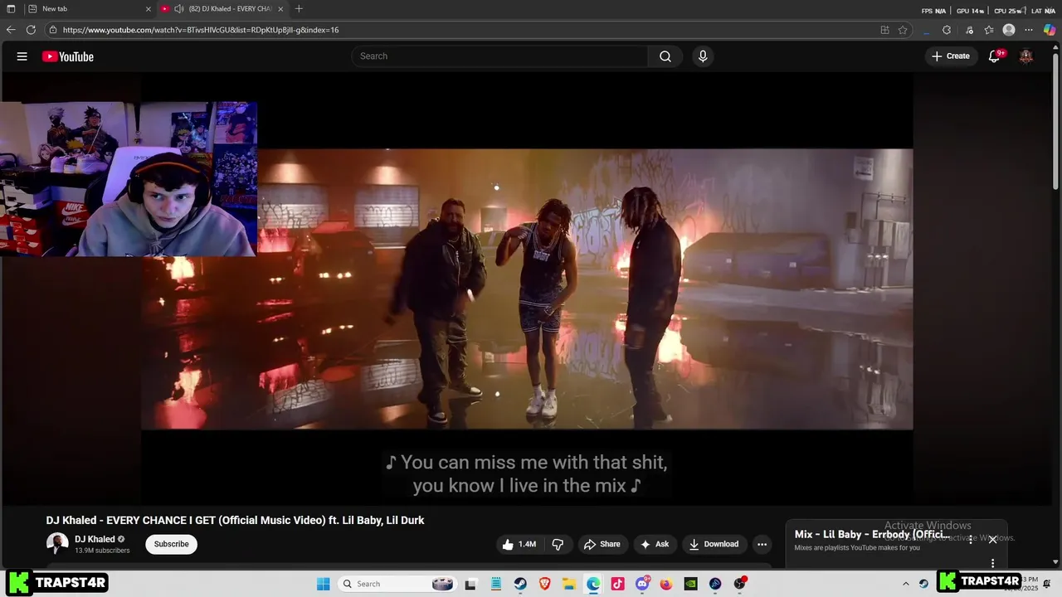Image resolution: width=1062 pixels, height=597 pixels.
Task: Switch to the New tab
Action: coord(88,9)
